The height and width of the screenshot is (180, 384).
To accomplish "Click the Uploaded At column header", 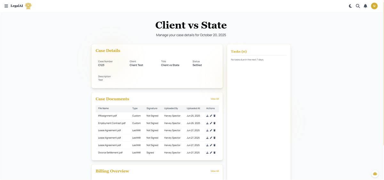I will (194, 108).
